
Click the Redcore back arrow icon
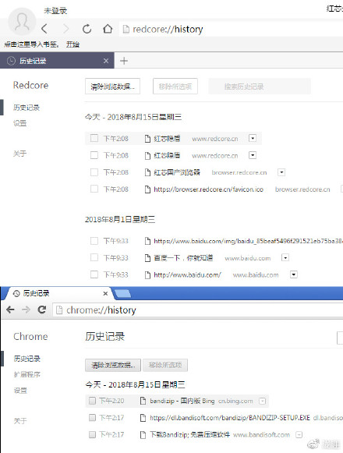(x=44, y=29)
